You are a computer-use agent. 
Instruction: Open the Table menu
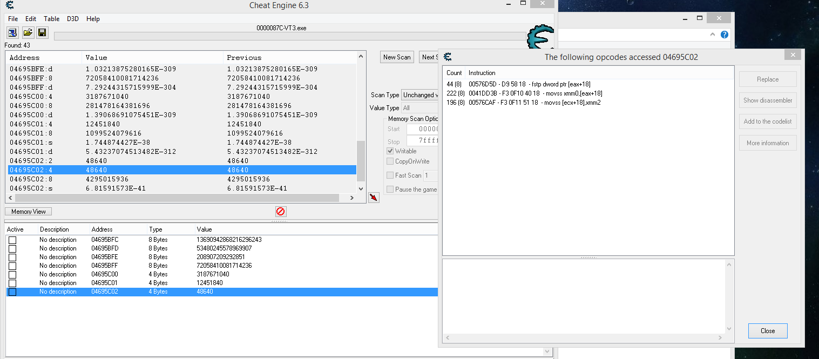pos(51,19)
